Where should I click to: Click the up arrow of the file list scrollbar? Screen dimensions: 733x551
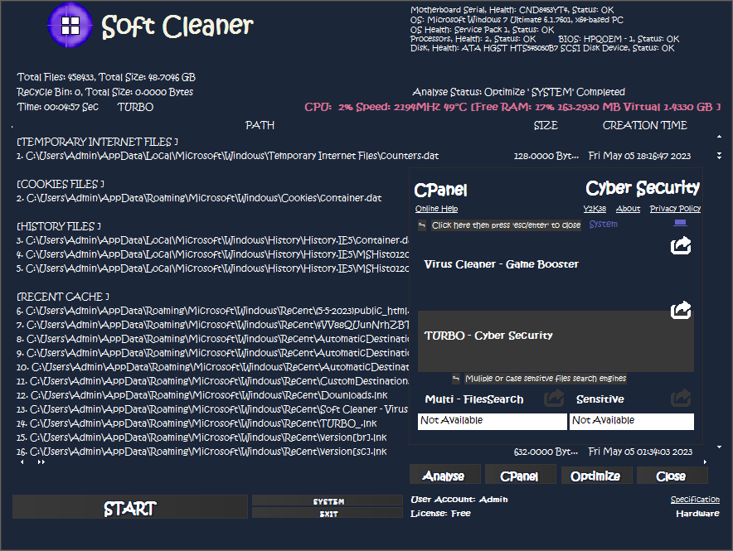719,137
